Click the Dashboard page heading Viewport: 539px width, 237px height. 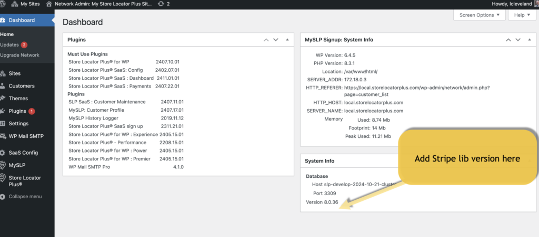(x=83, y=22)
